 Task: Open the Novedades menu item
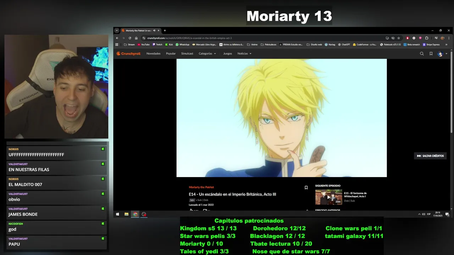[x=153, y=53]
